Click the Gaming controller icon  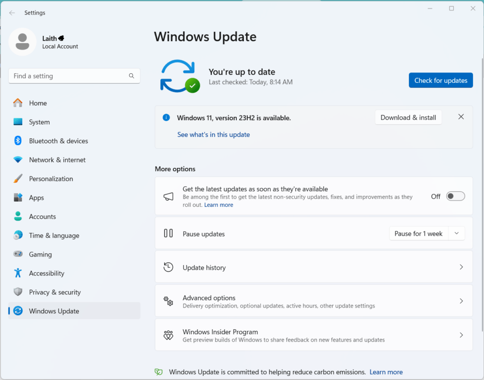[18, 255]
